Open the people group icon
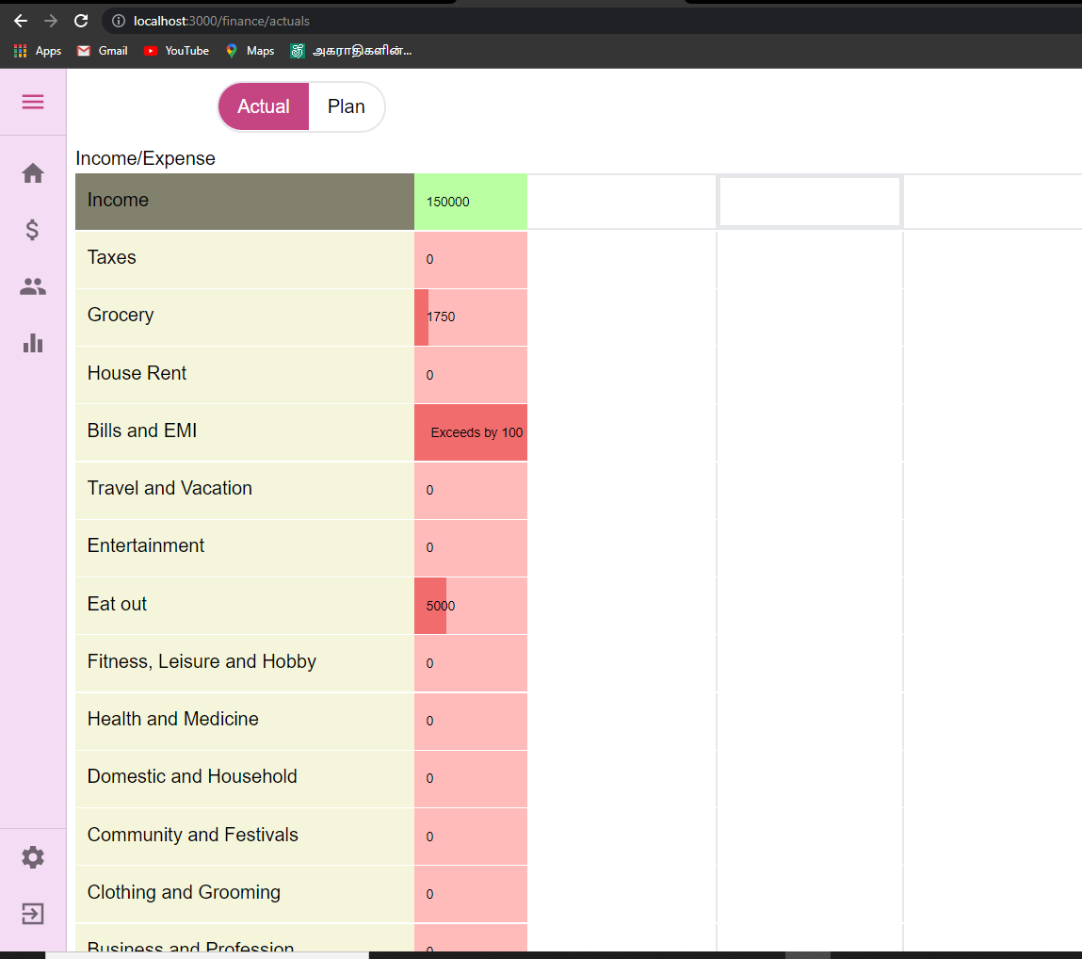1082x959 pixels. click(32, 286)
